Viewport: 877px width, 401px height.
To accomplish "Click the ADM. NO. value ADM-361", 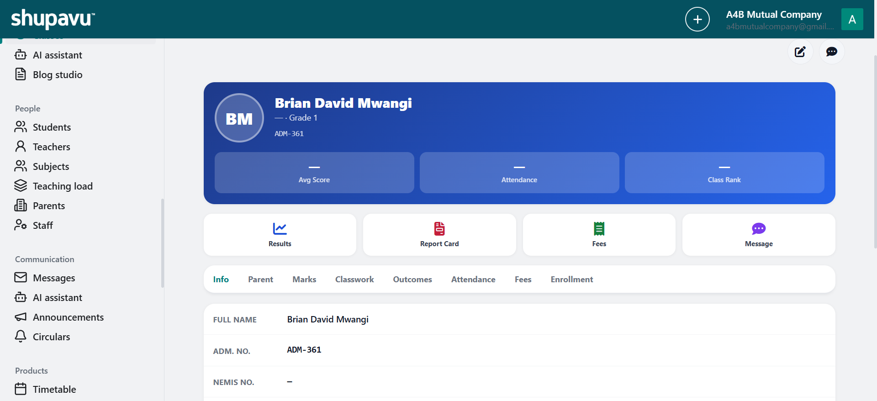I will pyautogui.click(x=304, y=350).
